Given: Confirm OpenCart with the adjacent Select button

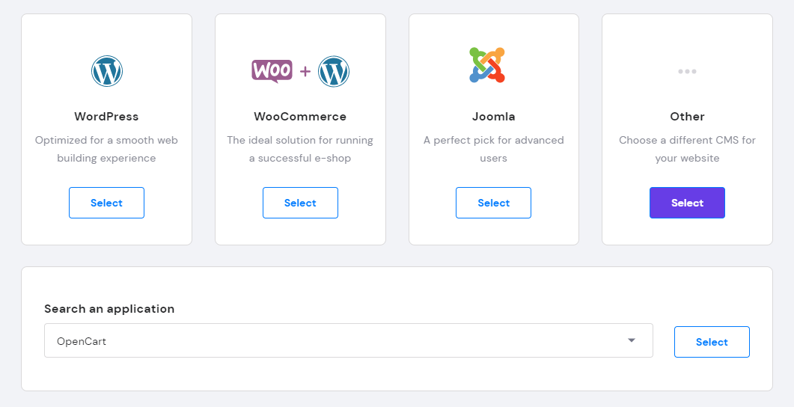Looking at the screenshot, I should coord(711,342).
